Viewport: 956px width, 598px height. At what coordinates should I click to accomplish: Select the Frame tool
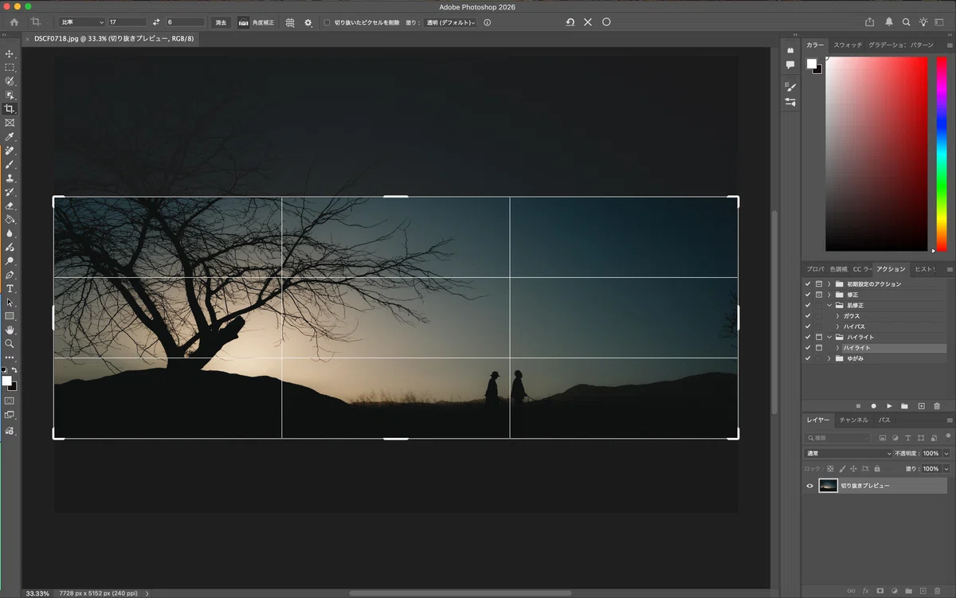(x=10, y=123)
